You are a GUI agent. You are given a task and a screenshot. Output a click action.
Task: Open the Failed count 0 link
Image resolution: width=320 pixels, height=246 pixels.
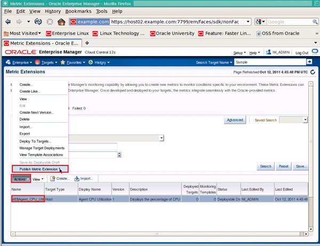click(x=84, y=108)
